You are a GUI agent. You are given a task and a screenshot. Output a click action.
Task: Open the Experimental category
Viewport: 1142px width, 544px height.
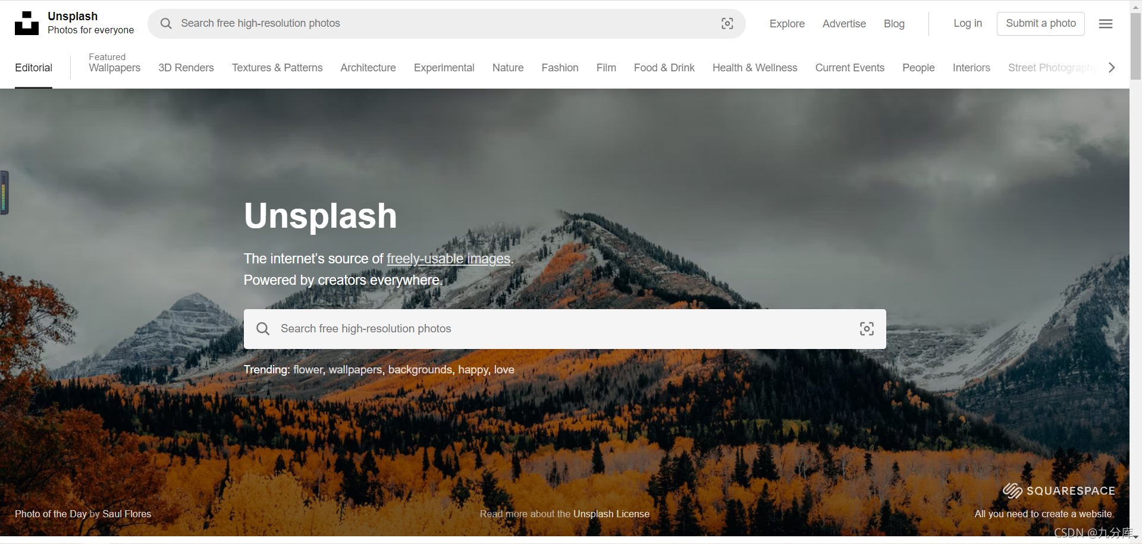(444, 68)
